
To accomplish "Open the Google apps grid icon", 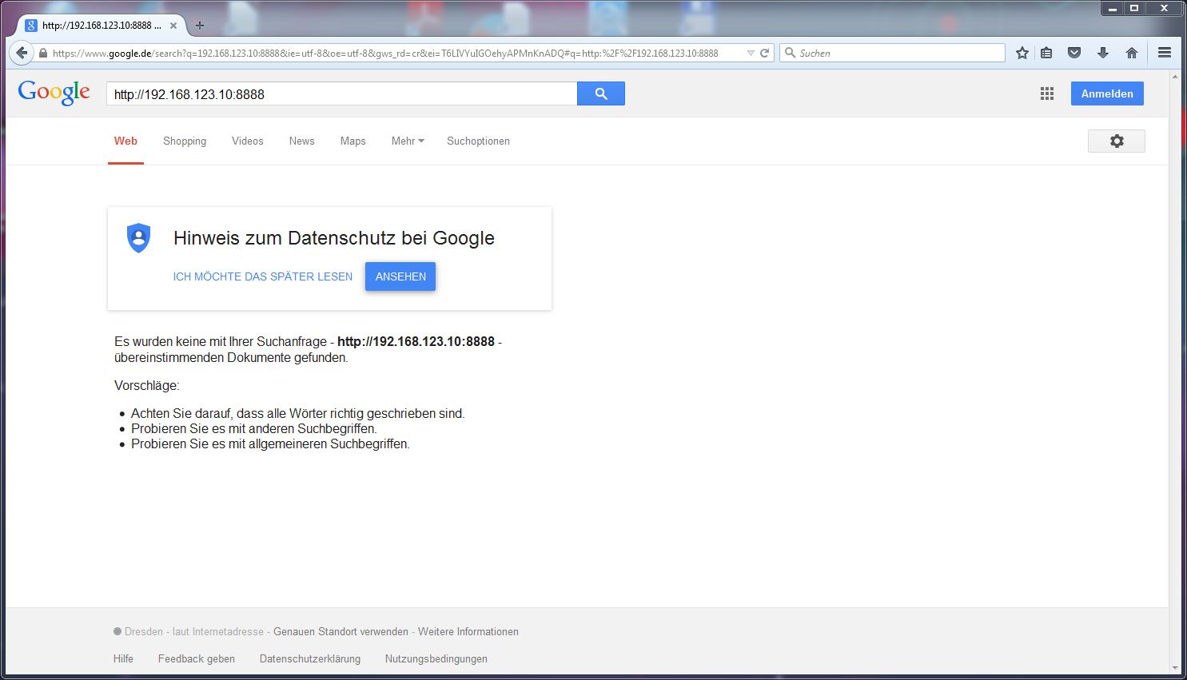I will coord(1047,93).
